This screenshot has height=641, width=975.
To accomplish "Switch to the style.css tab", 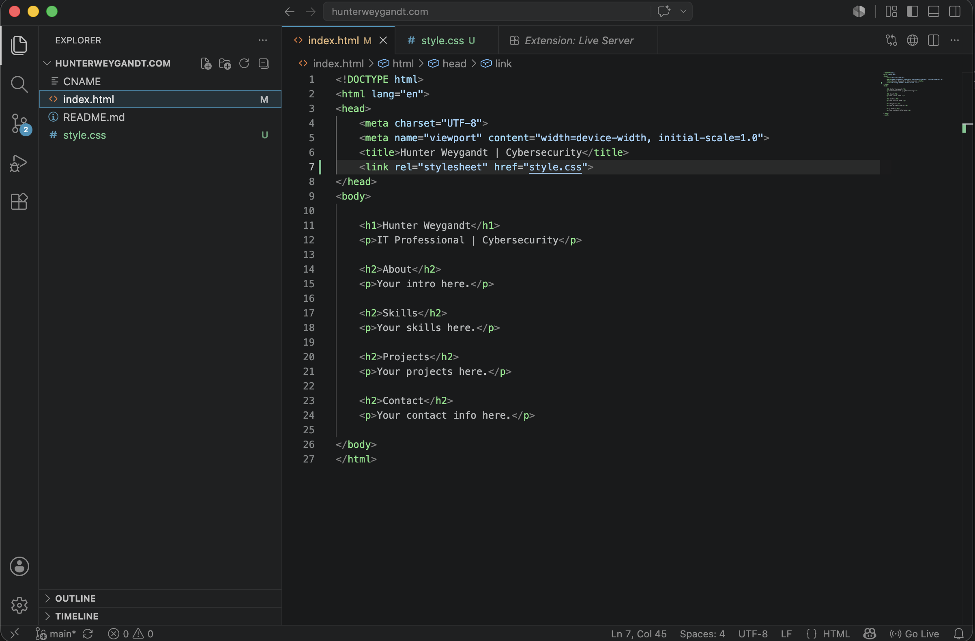I will [447, 41].
